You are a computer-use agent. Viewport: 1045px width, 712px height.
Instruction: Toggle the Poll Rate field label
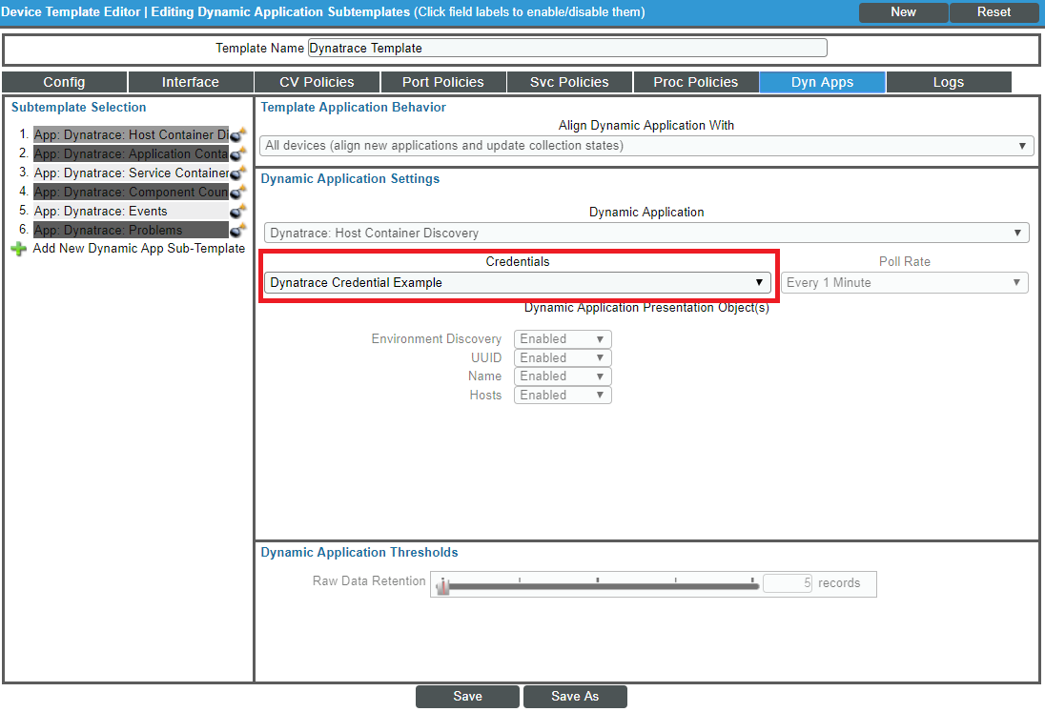(x=905, y=262)
